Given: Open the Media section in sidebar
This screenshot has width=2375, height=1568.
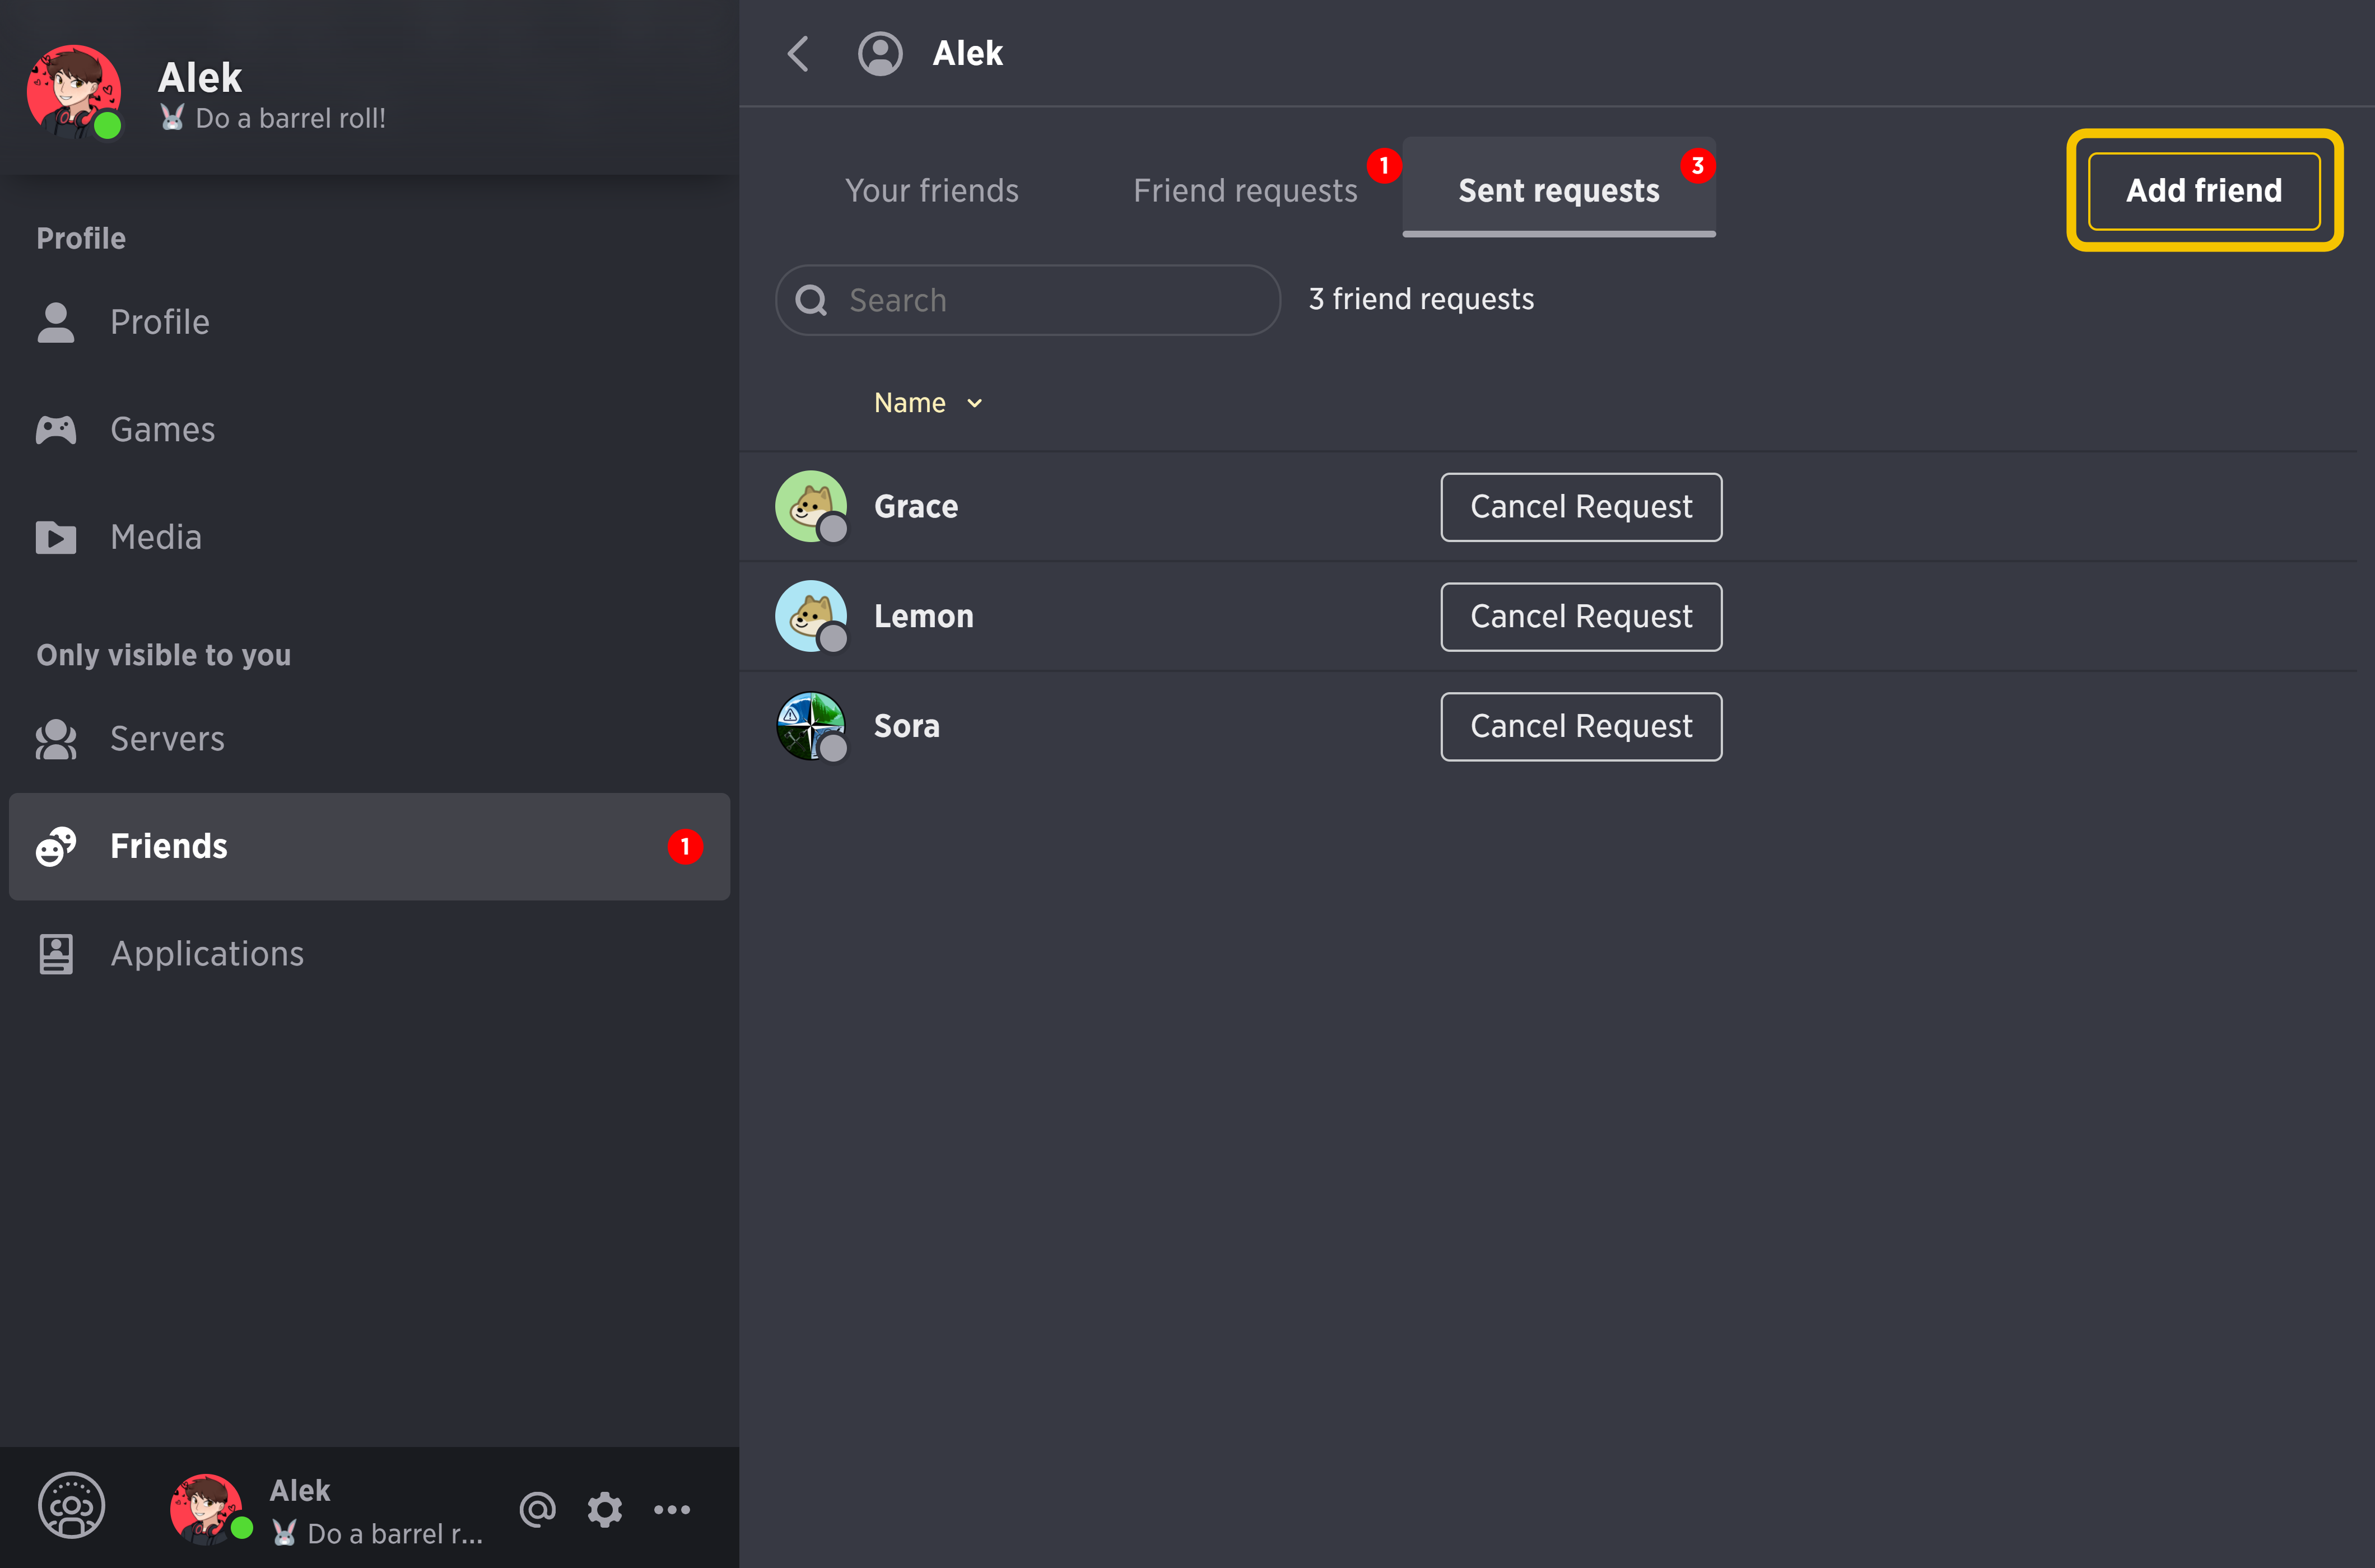Looking at the screenshot, I should pyautogui.click(x=369, y=538).
